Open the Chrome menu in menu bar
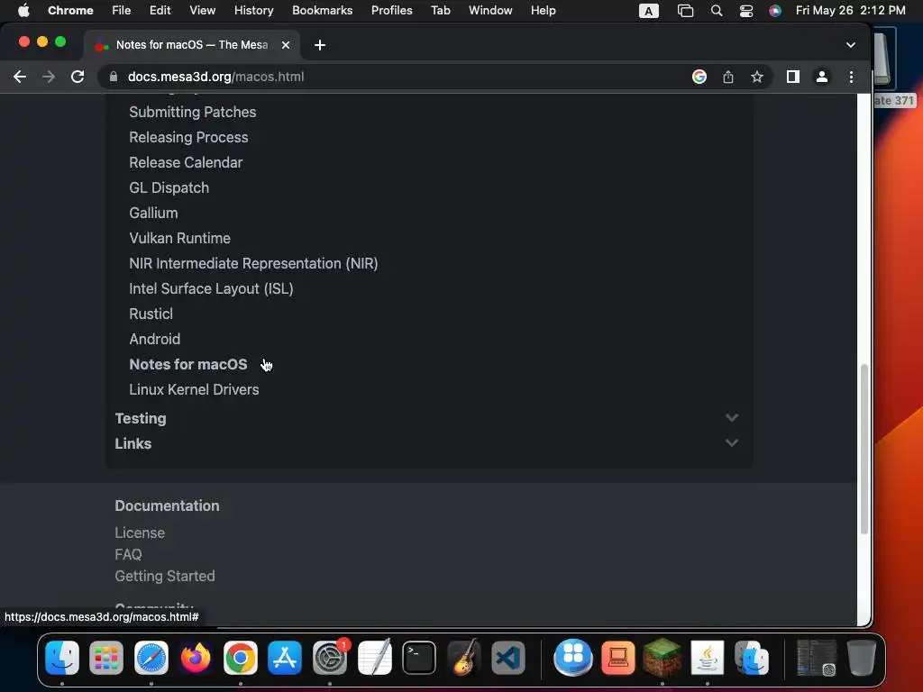This screenshot has width=923, height=692. [x=70, y=11]
